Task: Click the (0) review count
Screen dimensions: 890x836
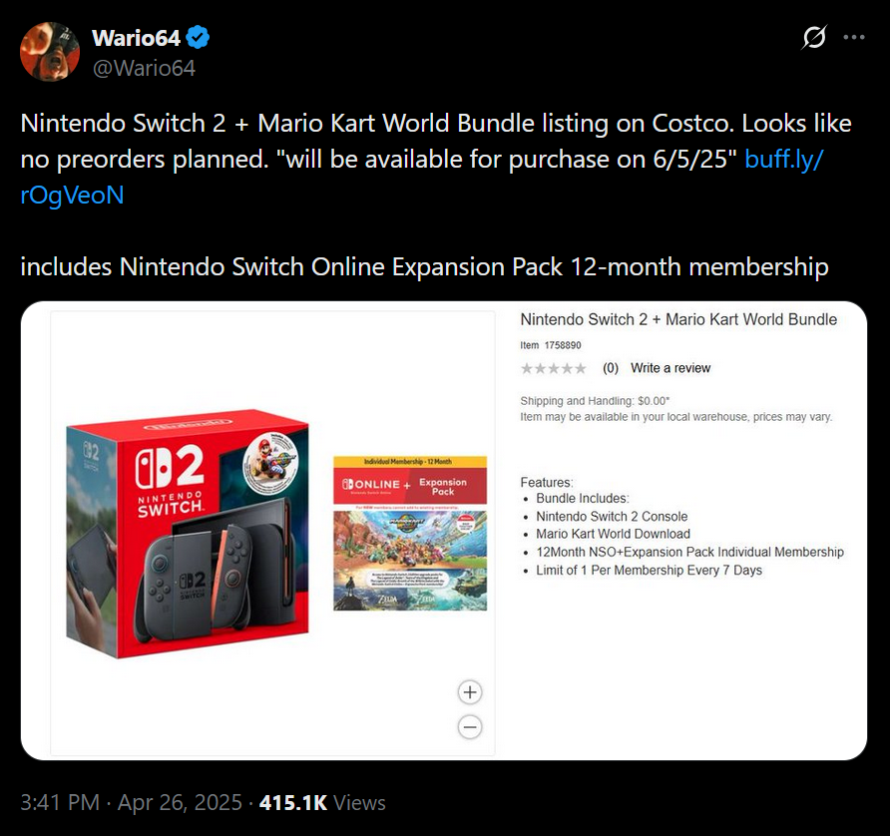Action: tap(611, 368)
